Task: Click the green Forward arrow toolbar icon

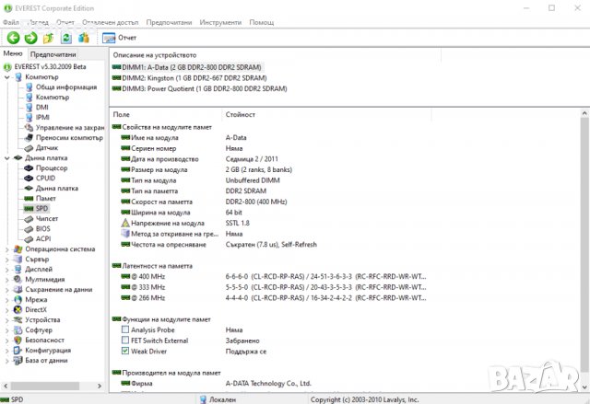Action: point(30,38)
